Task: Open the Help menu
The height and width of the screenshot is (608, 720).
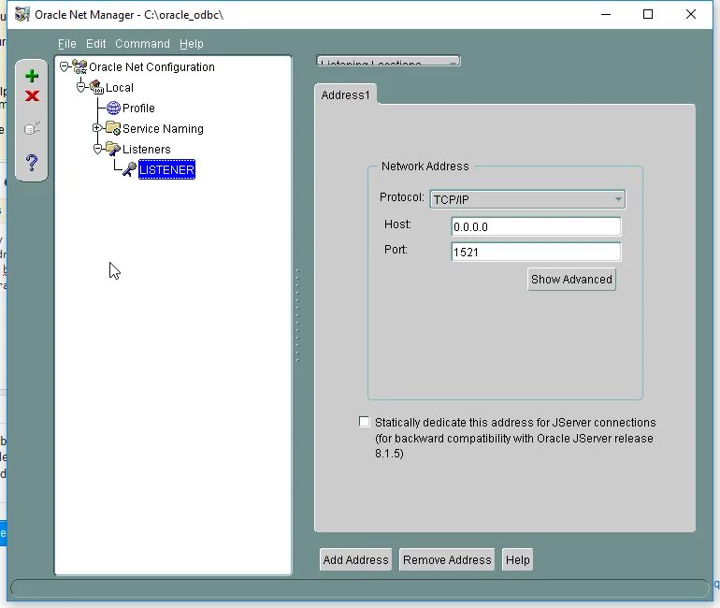Action: click(x=192, y=44)
